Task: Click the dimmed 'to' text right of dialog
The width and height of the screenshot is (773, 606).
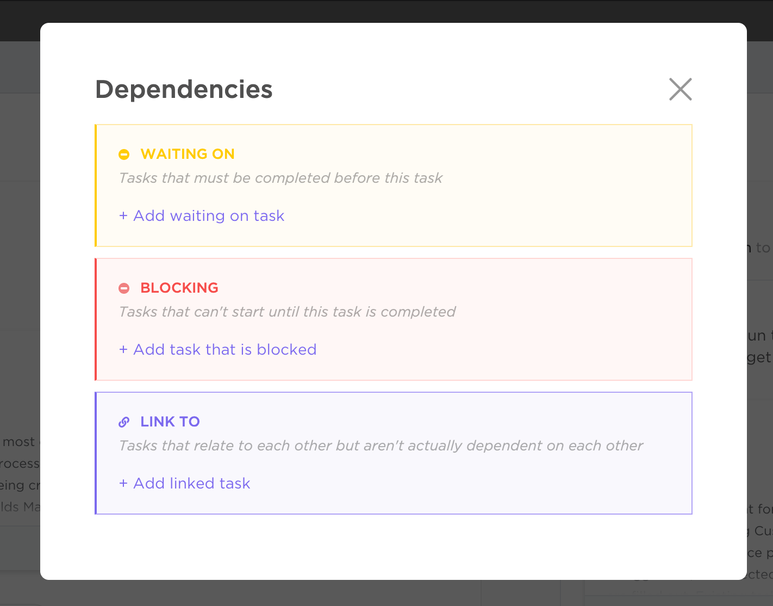Action: tap(763, 248)
